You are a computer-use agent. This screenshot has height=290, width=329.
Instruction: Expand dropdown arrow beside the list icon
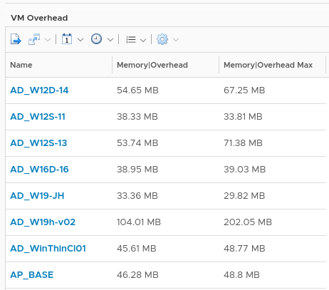143,40
